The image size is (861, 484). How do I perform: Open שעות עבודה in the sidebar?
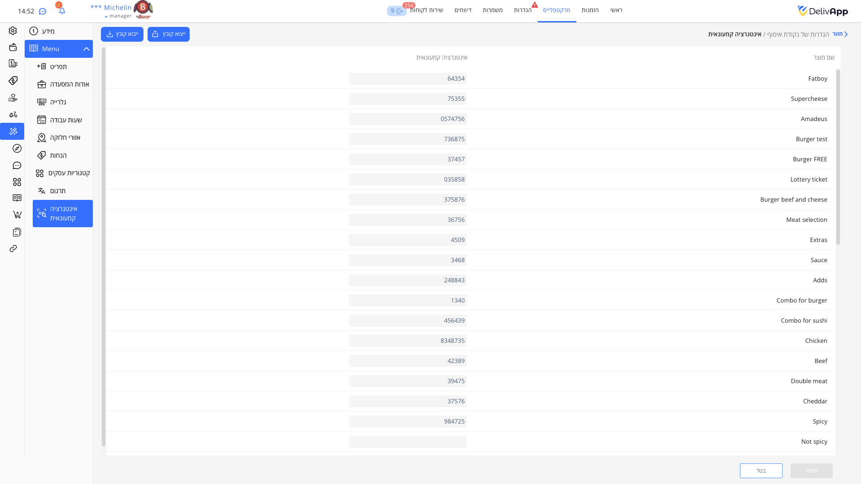tap(65, 120)
